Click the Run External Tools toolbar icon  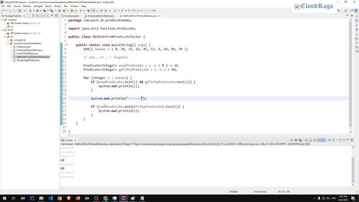[52, 11]
